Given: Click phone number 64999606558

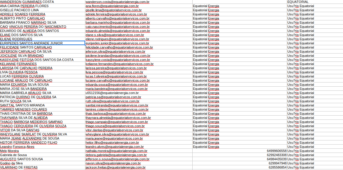Looking at the screenshot, I should (276, 151).
